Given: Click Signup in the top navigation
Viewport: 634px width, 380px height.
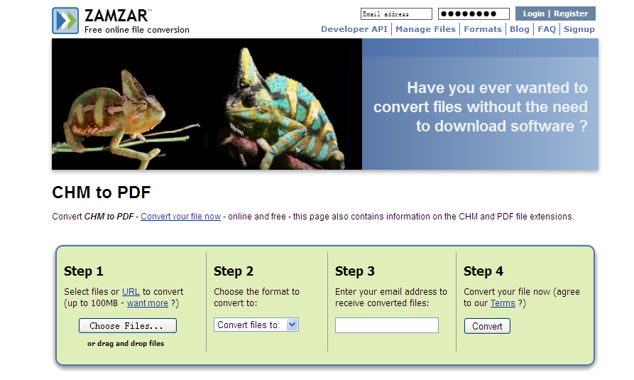Looking at the screenshot, I should [579, 29].
